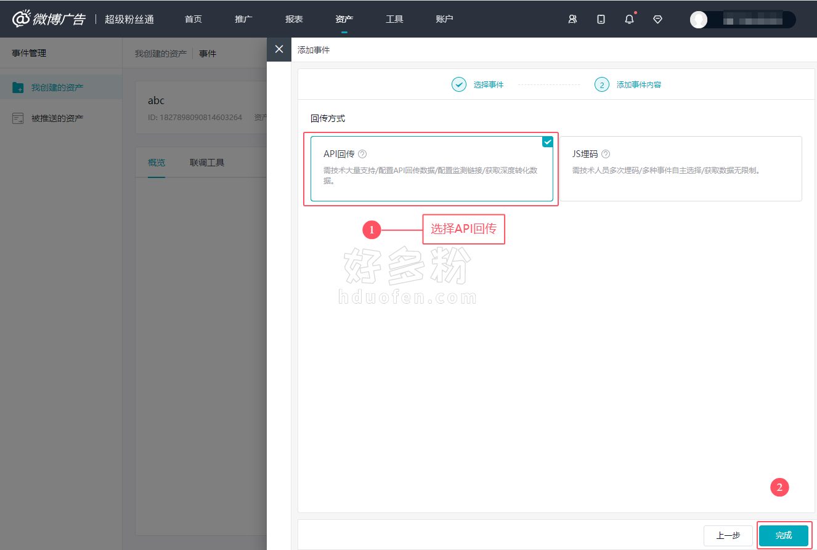This screenshot has width=817, height=550.
Task: Click the 微博广告 logo
Action: 49,18
